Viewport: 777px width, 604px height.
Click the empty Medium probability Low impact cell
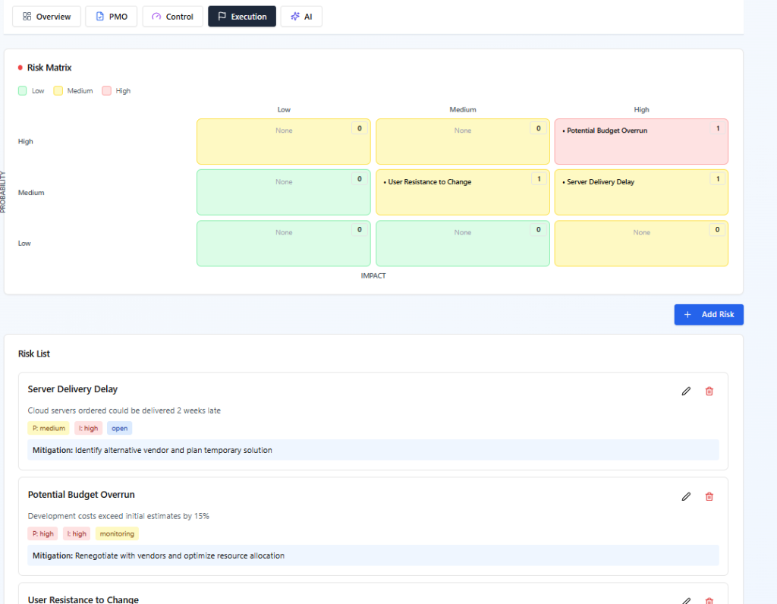(x=284, y=192)
